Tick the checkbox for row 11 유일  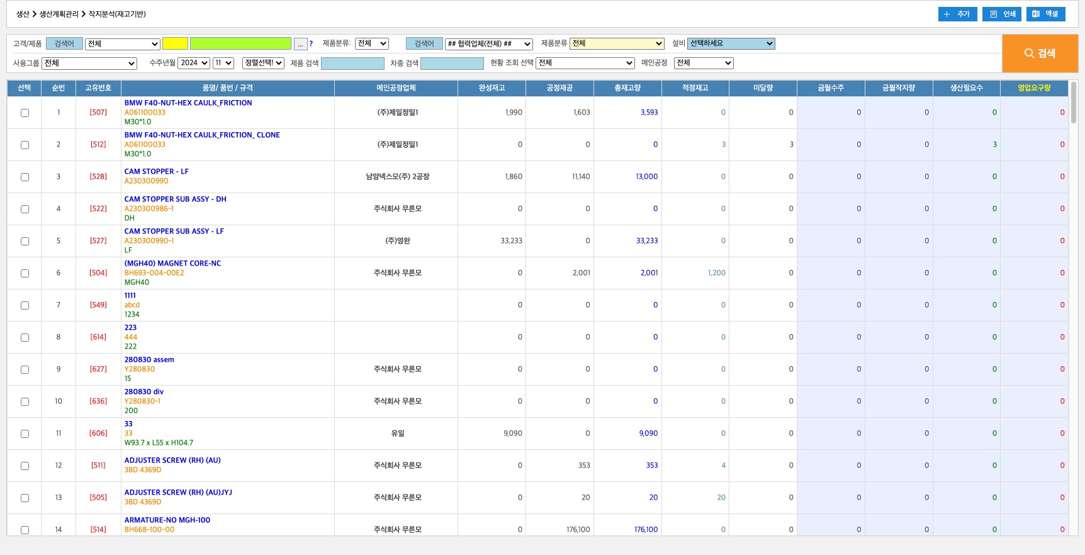click(x=25, y=434)
